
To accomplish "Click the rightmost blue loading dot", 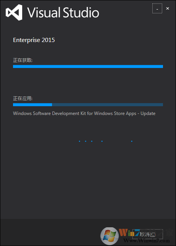I will [132, 141].
